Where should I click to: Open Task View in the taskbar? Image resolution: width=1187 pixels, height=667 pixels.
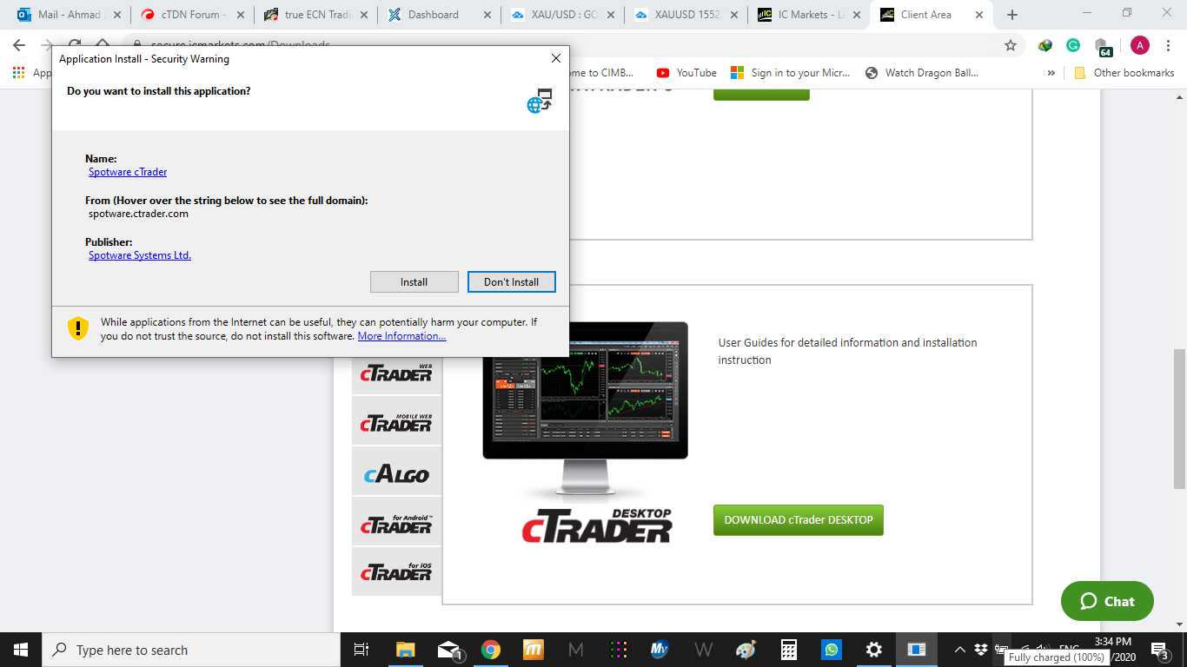coord(362,650)
